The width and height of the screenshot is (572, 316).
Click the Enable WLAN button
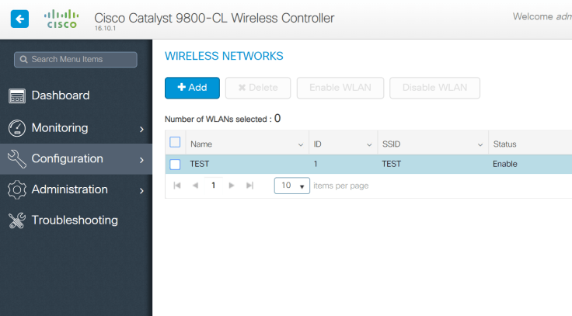[x=340, y=88]
